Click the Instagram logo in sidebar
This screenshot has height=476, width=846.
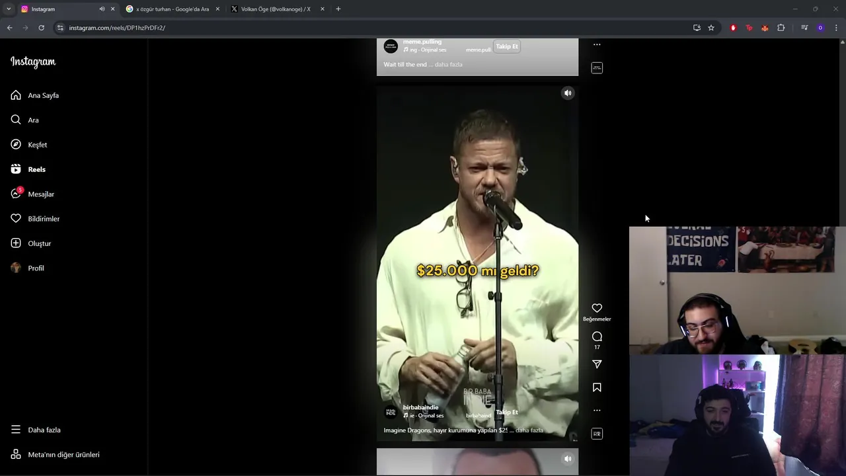click(33, 61)
